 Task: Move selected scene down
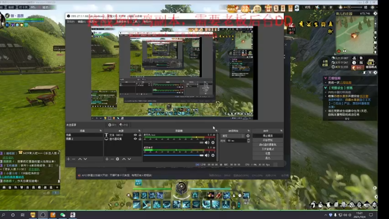click(85, 159)
